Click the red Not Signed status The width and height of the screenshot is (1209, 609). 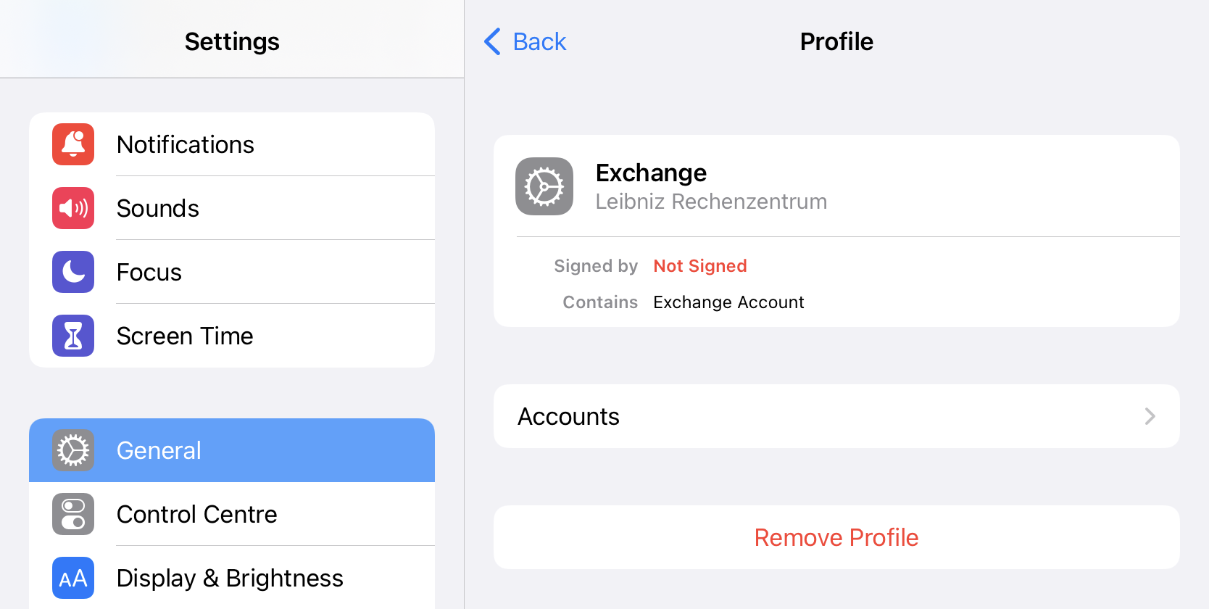point(700,266)
